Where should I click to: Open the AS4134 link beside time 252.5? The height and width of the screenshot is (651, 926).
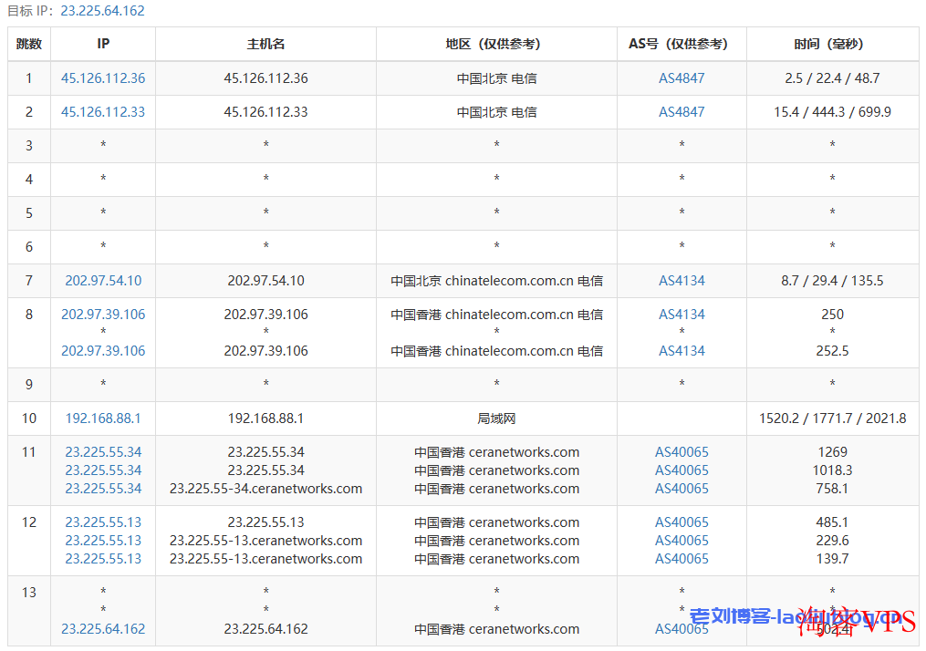[681, 351]
